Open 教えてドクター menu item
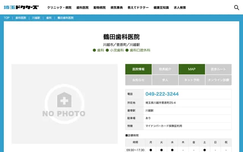This screenshot has height=152, width=243. click(x=138, y=8)
